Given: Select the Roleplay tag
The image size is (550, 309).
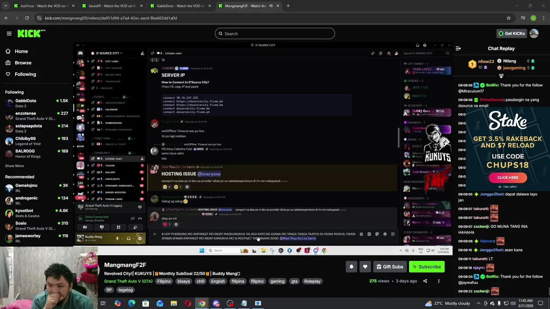Looking at the screenshot, I should coord(312,281).
